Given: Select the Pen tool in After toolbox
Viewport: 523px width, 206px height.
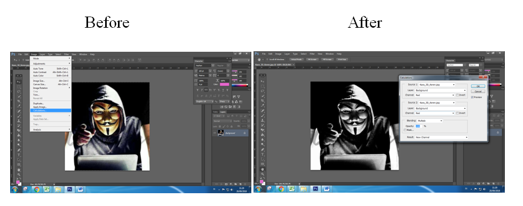Looking at the screenshot, I should 262,149.
